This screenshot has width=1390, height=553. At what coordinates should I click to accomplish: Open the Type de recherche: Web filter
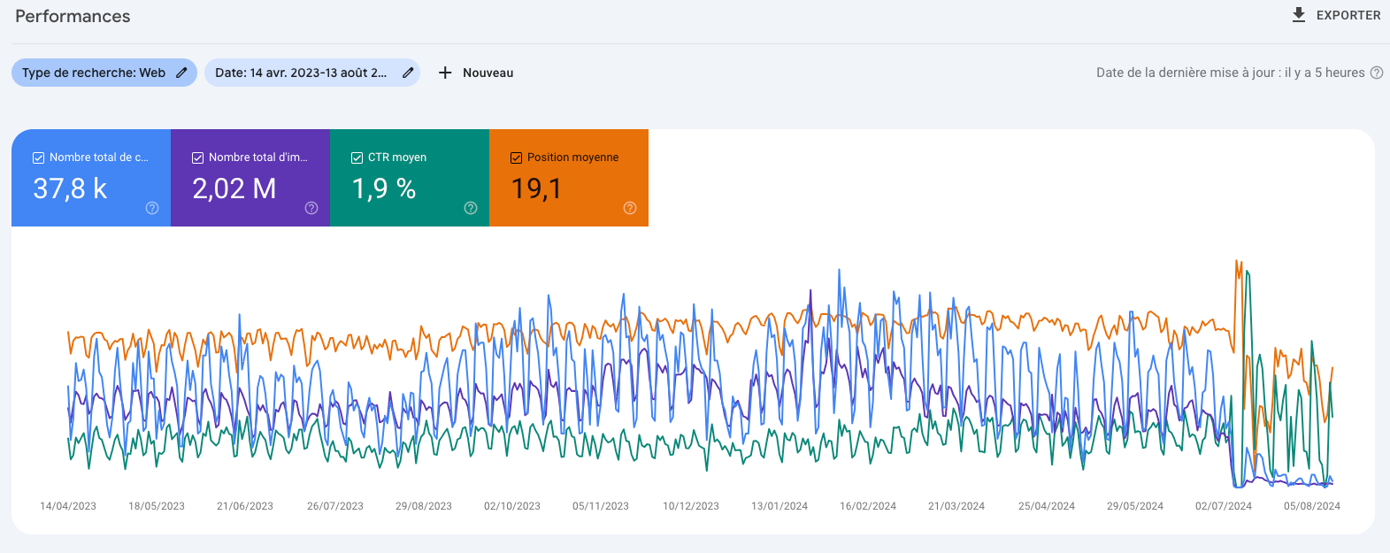(94, 73)
